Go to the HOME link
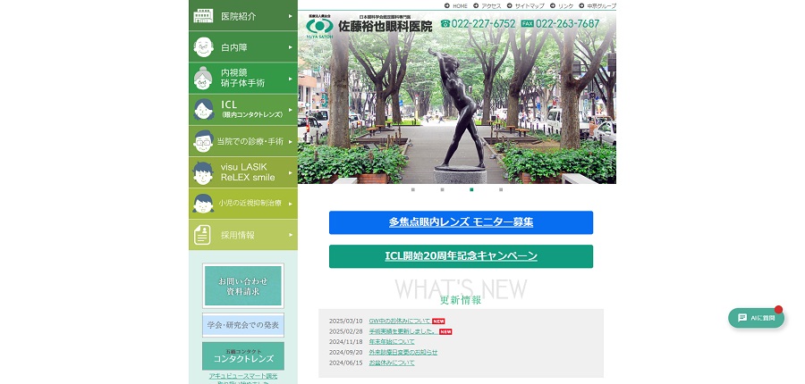Viewport: 805px width, 384px height. (460, 5)
